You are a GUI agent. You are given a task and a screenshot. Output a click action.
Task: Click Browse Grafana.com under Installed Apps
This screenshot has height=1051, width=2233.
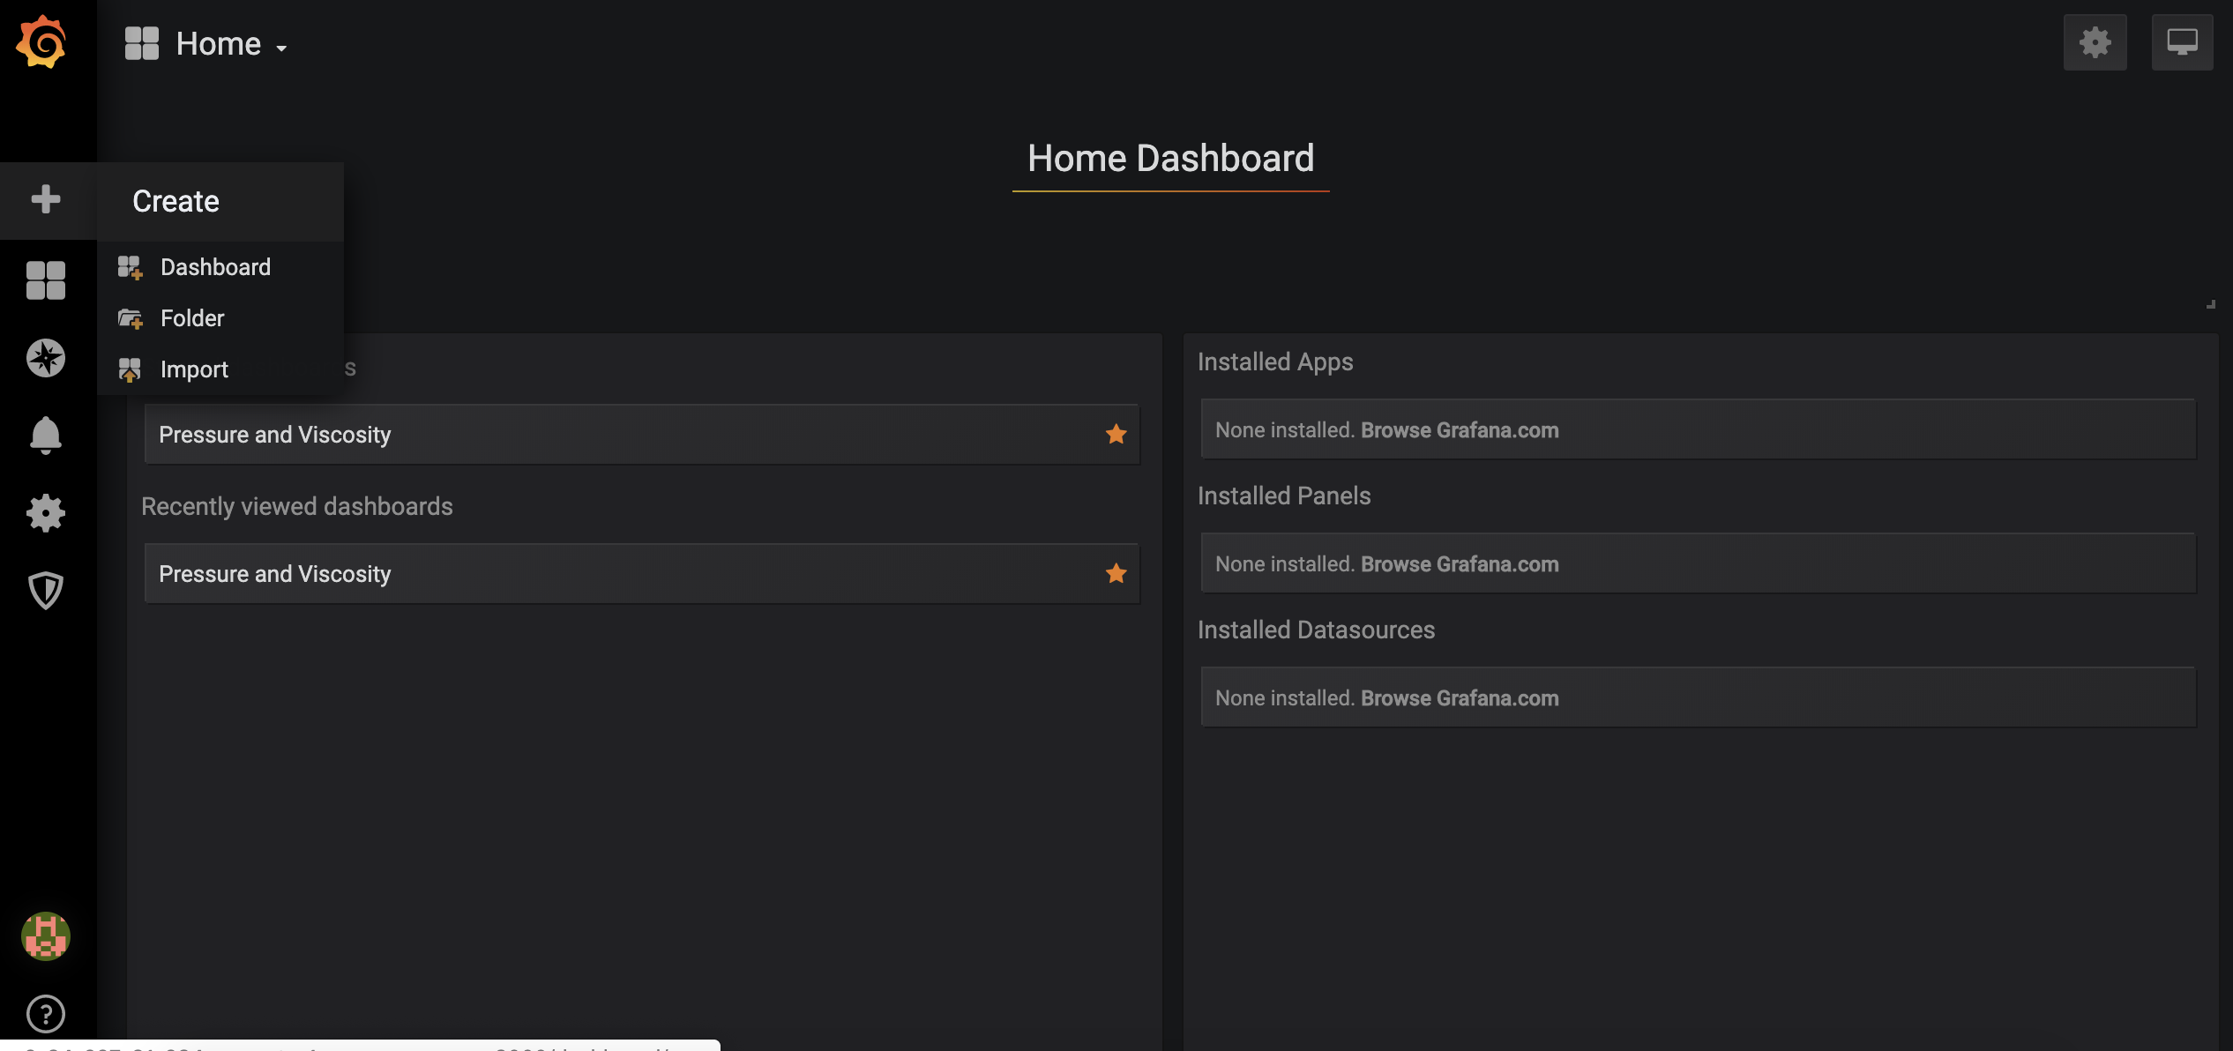tap(1460, 430)
